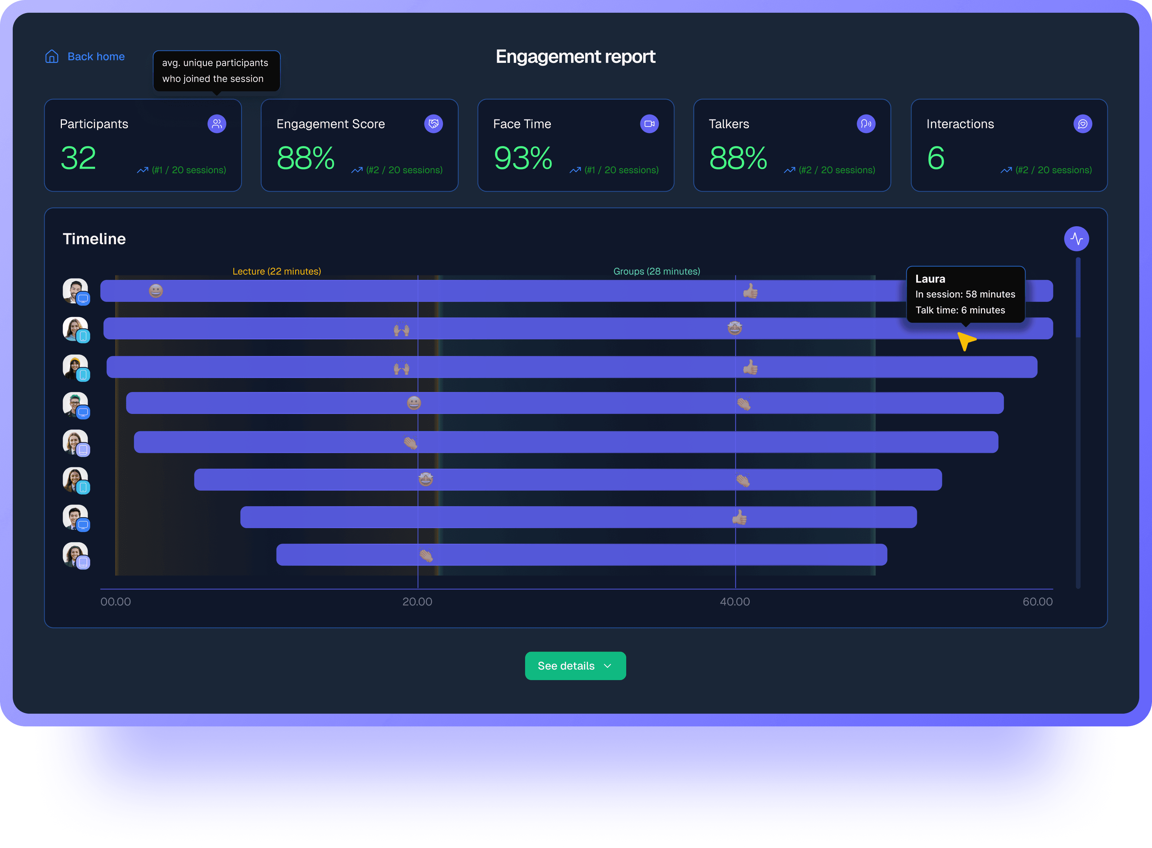Click the home icon beside Back home

pyautogui.click(x=52, y=57)
